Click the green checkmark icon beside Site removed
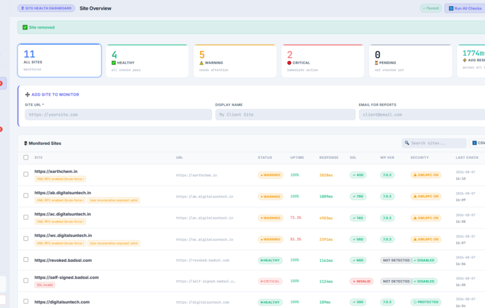 (25, 27)
